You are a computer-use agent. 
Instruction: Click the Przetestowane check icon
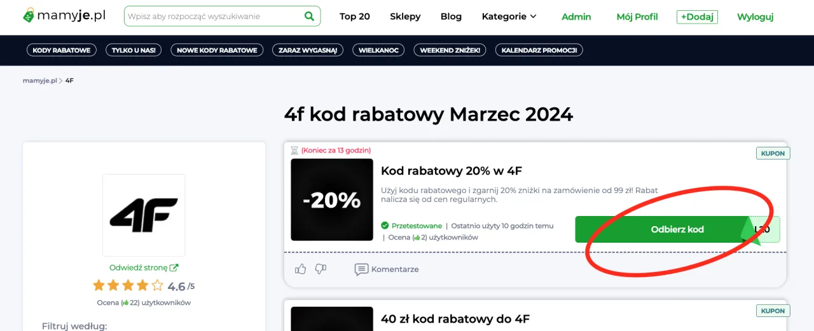coord(385,226)
